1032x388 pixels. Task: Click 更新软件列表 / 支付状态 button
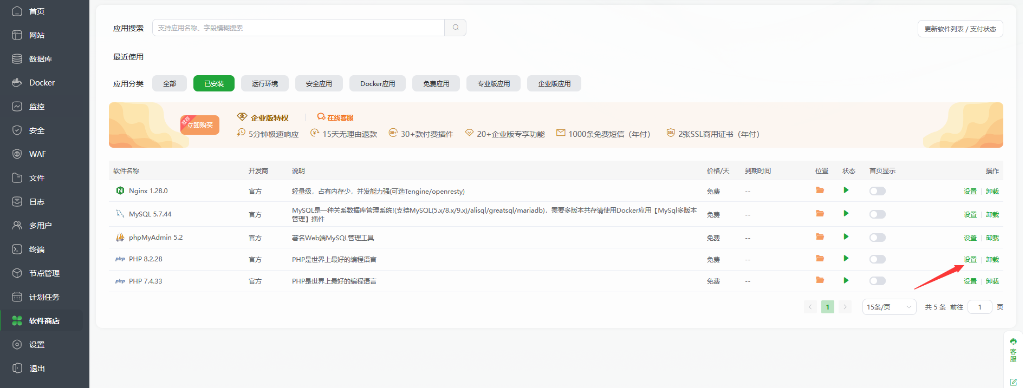960,29
